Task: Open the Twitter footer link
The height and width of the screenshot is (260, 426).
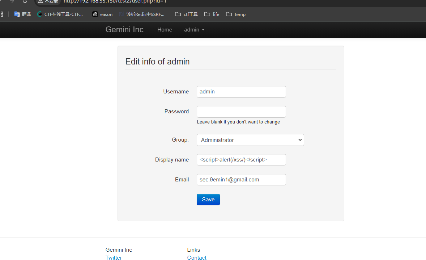Action: 114,257
